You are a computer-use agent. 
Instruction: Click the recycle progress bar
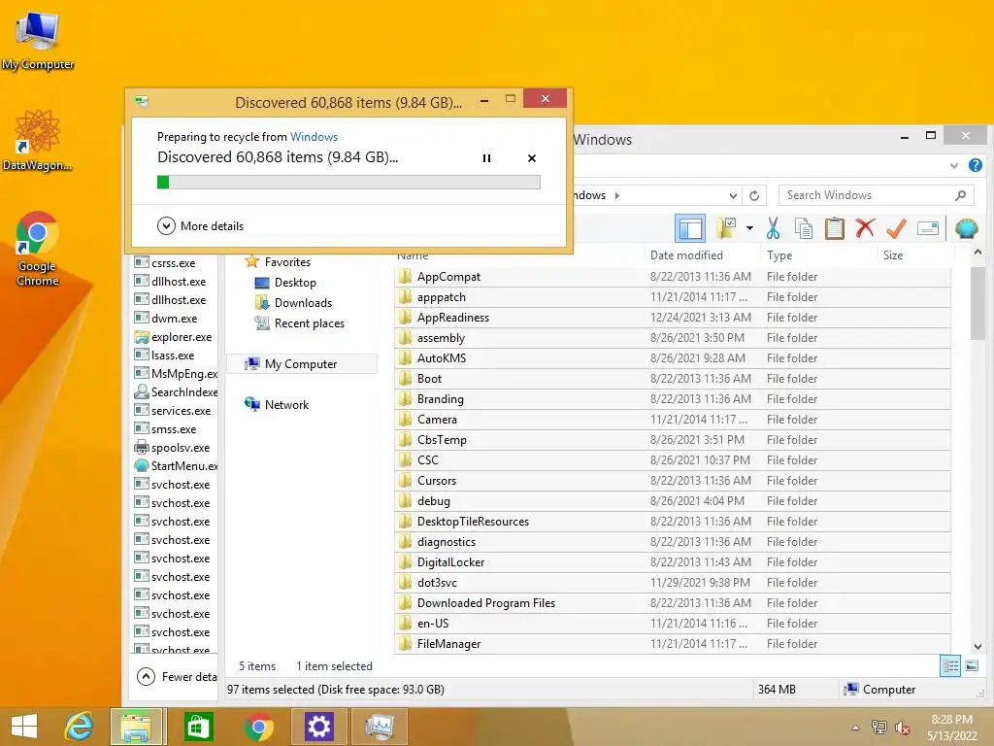click(348, 182)
